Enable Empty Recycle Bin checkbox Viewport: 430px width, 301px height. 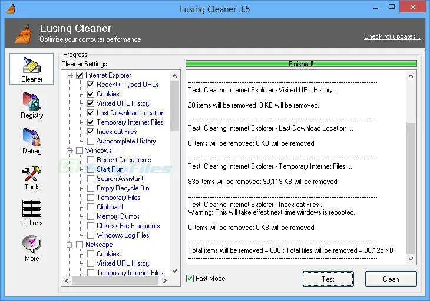click(91, 188)
